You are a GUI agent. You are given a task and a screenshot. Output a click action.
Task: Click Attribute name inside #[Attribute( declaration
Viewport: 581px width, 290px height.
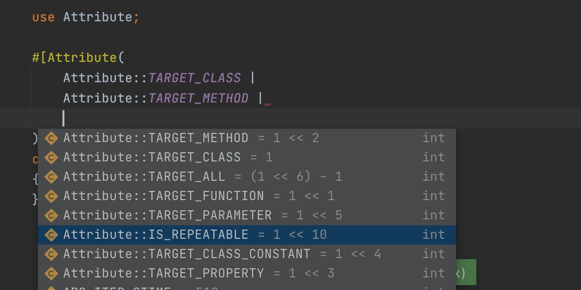coord(82,58)
